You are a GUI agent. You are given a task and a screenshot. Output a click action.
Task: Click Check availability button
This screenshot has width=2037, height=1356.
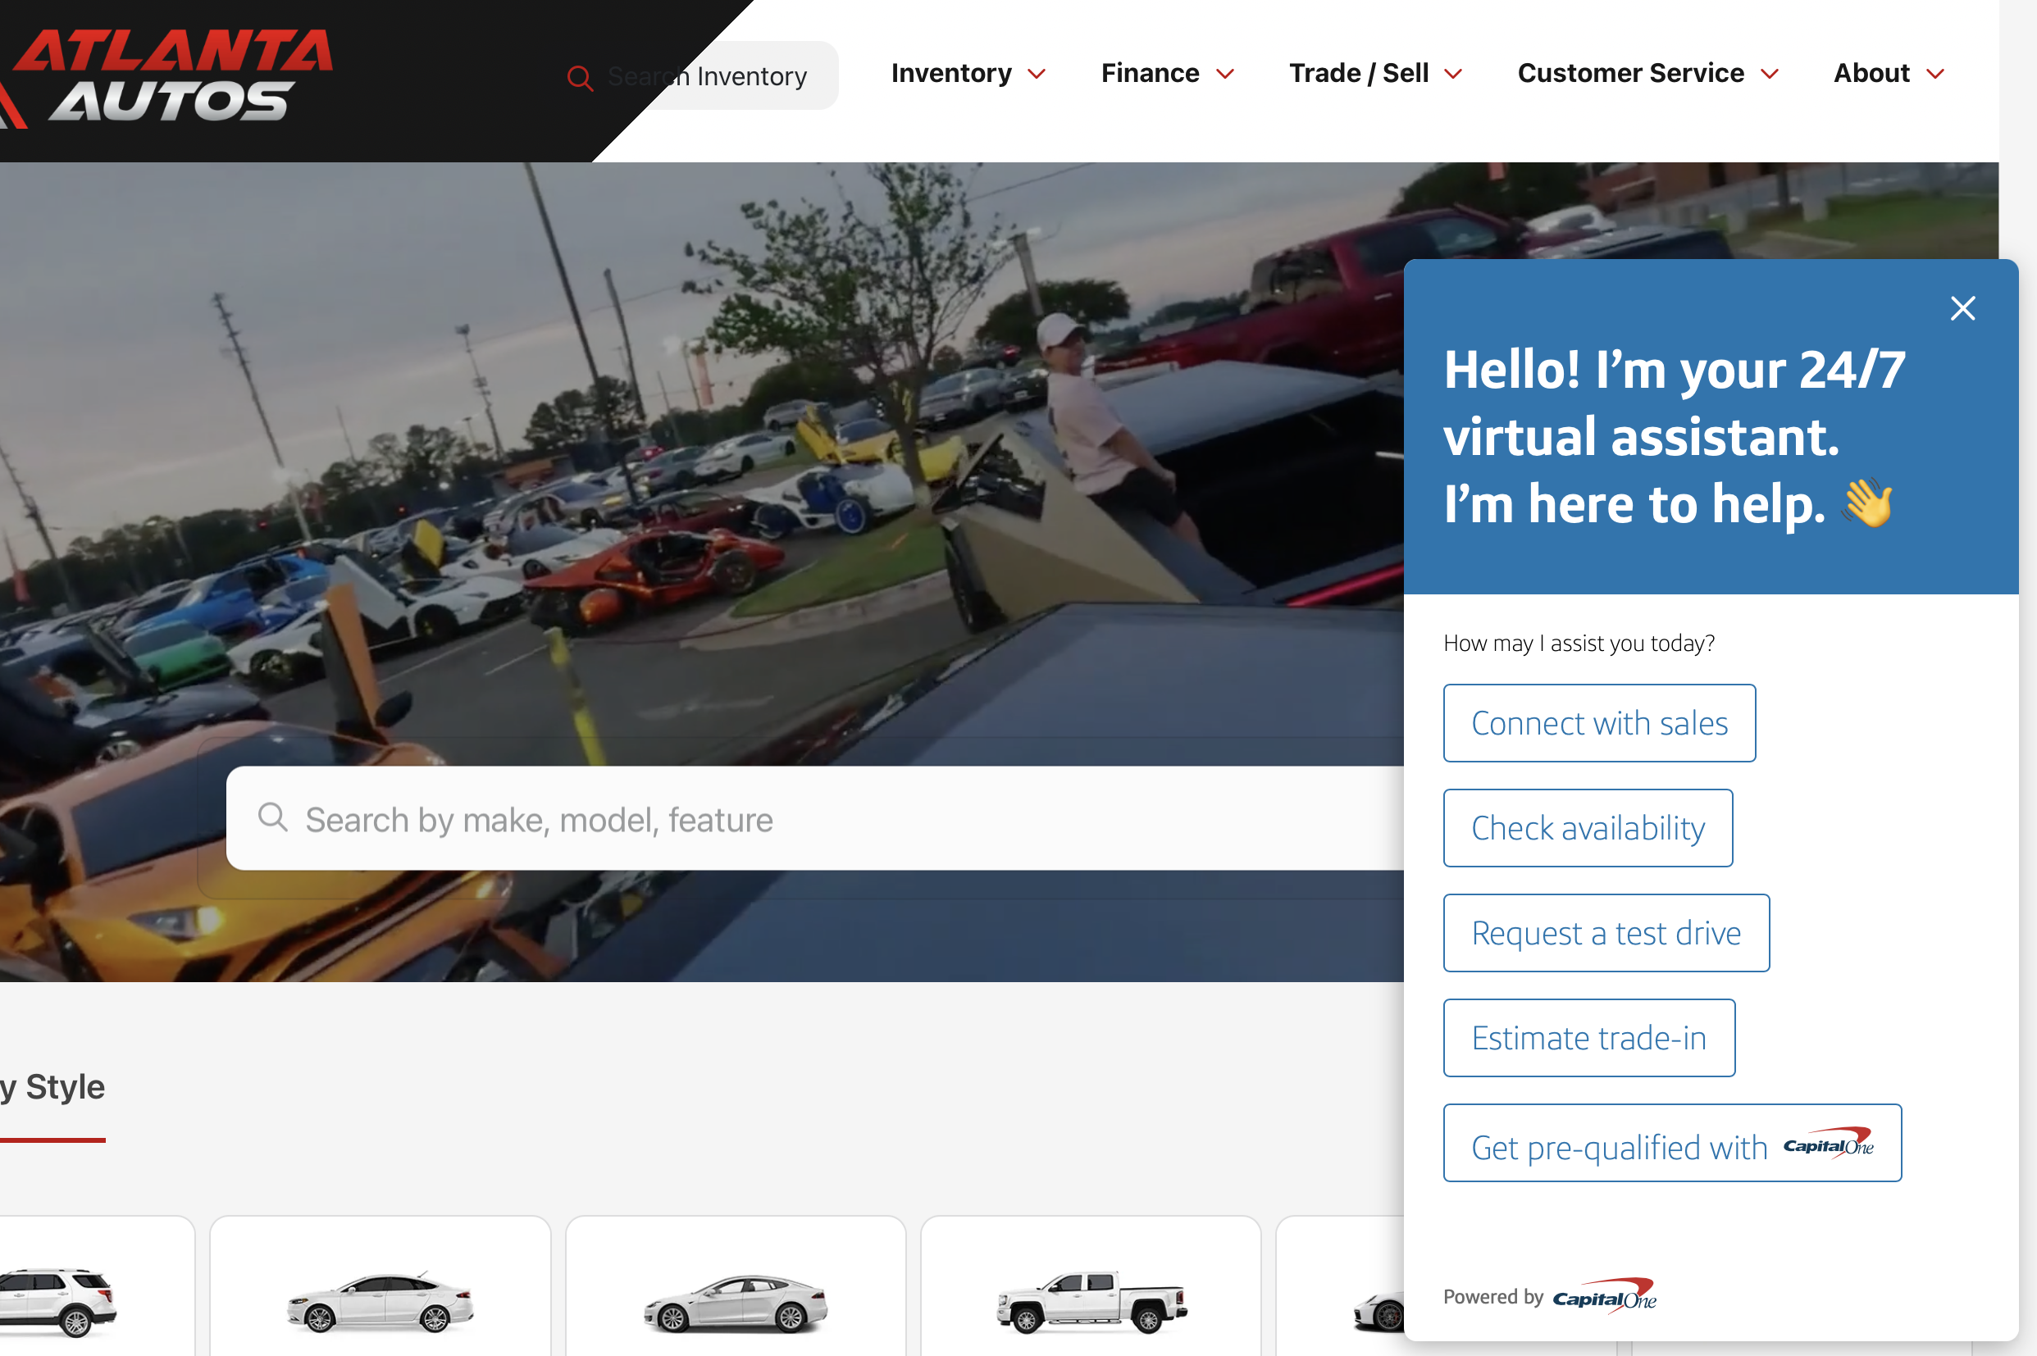pos(1588,827)
